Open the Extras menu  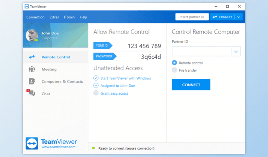(54, 17)
